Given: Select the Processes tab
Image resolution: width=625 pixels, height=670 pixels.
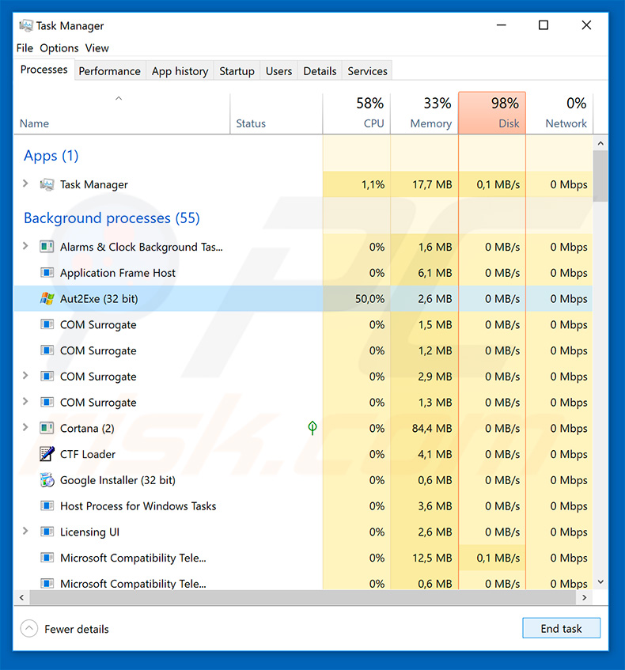Looking at the screenshot, I should [x=44, y=70].
